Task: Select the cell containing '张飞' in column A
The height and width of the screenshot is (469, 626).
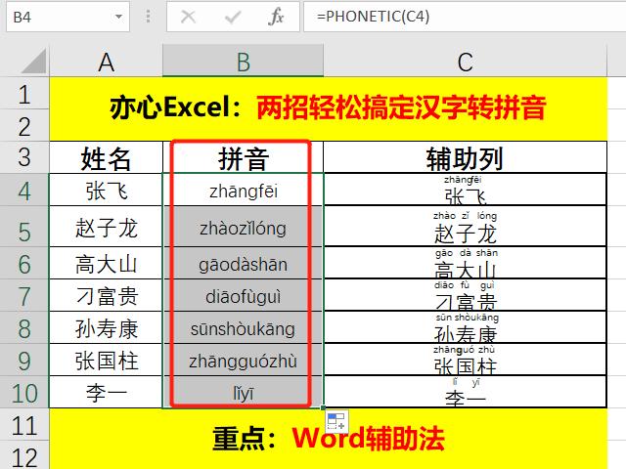Action: tap(107, 190)
